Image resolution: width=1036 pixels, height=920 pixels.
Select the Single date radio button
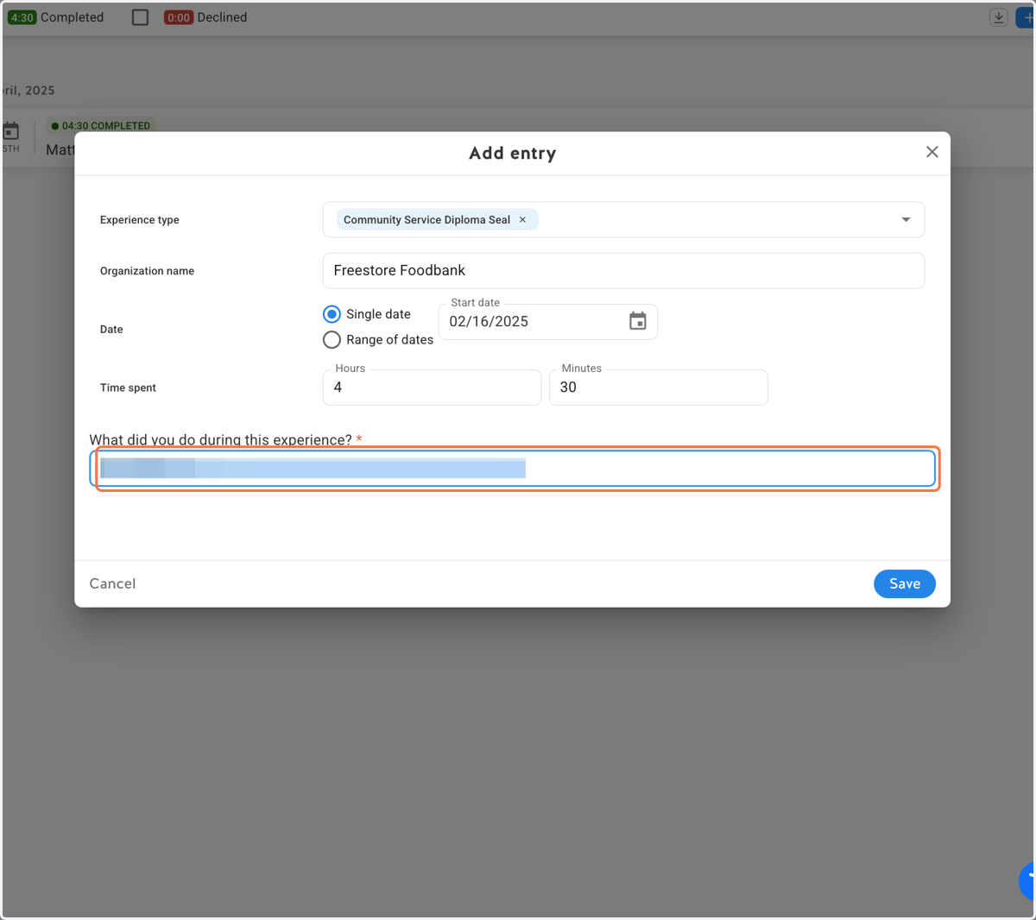pyautogui.click(x=332, y=314)
